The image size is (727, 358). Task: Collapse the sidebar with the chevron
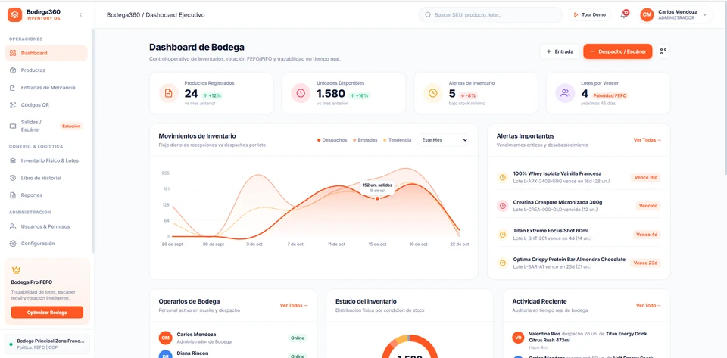[81, 15]
